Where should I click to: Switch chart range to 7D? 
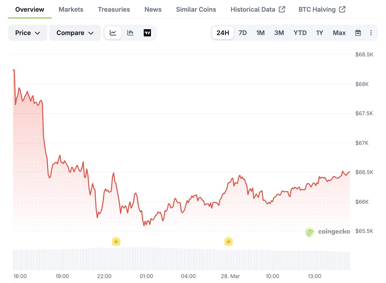tap(243, 33)
